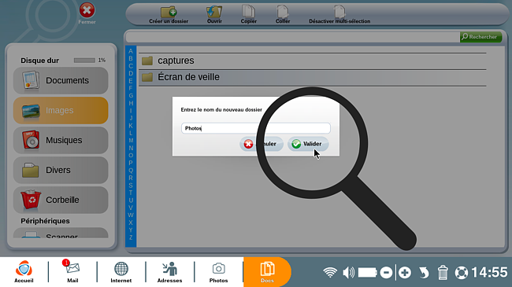Jump to letter Z in index
The height and width of the screenshot is (287, 512).
(131, 237)
